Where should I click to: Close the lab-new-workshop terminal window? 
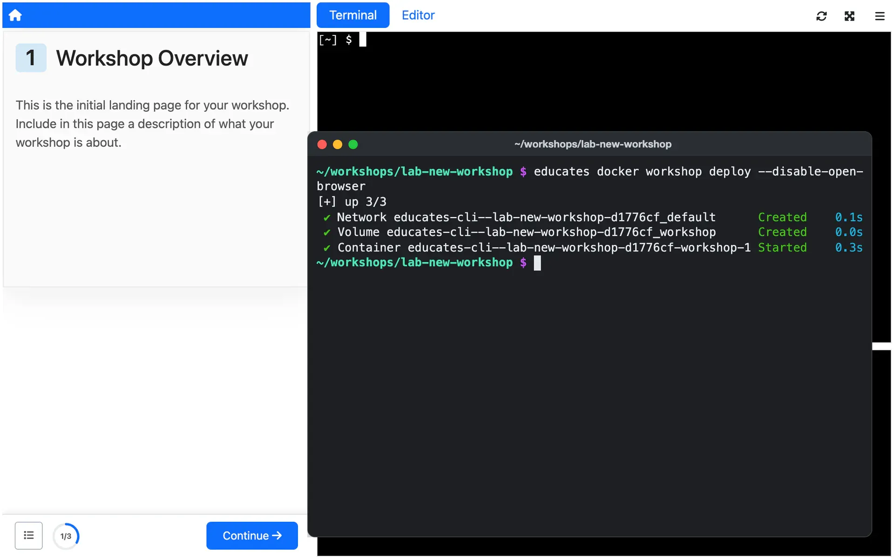point(322,144)
